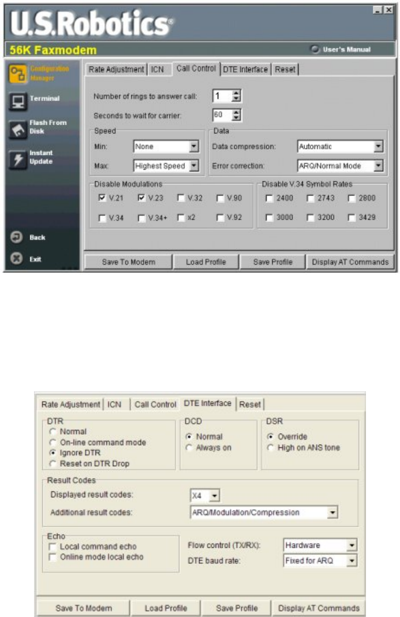Screen dimensions: 400x617
Task: Disable the 3200 symbol rate
Action: 311,217
